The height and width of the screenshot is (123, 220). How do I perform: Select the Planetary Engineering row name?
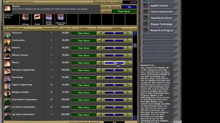click(x=23, y=70)
